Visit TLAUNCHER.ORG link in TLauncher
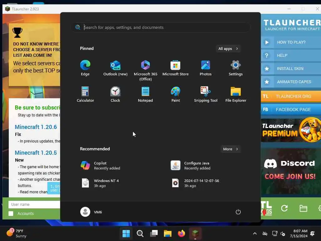321x241 pixels. pos(291,96)
